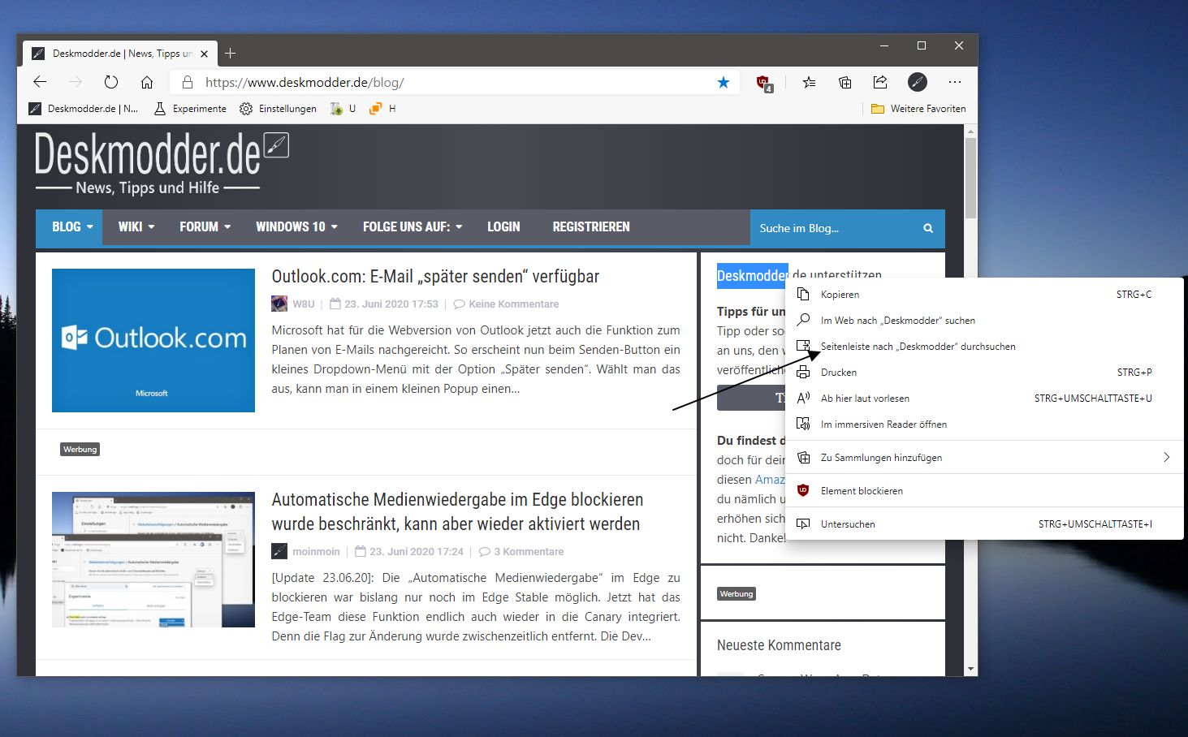Open the Weitere Favoriten folder
Image resolution: width=1188 pixels, height=737 pixels.
click(918, 109)
